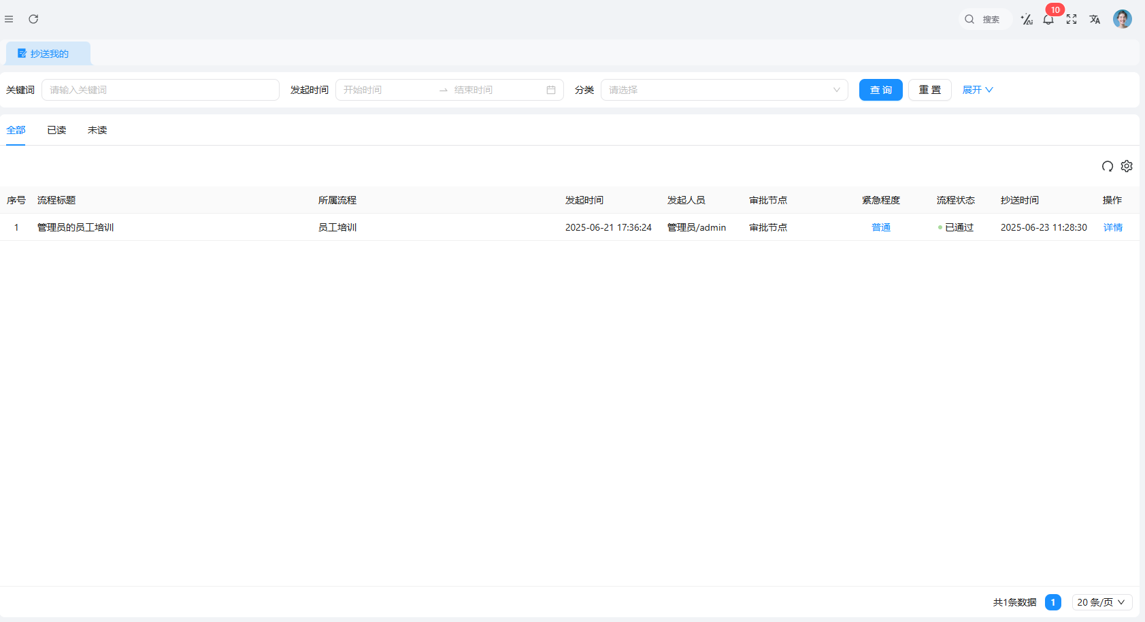Open the user avatar menu
The height and width of the screenshot is (622, 1145).
click(1122, 19)
